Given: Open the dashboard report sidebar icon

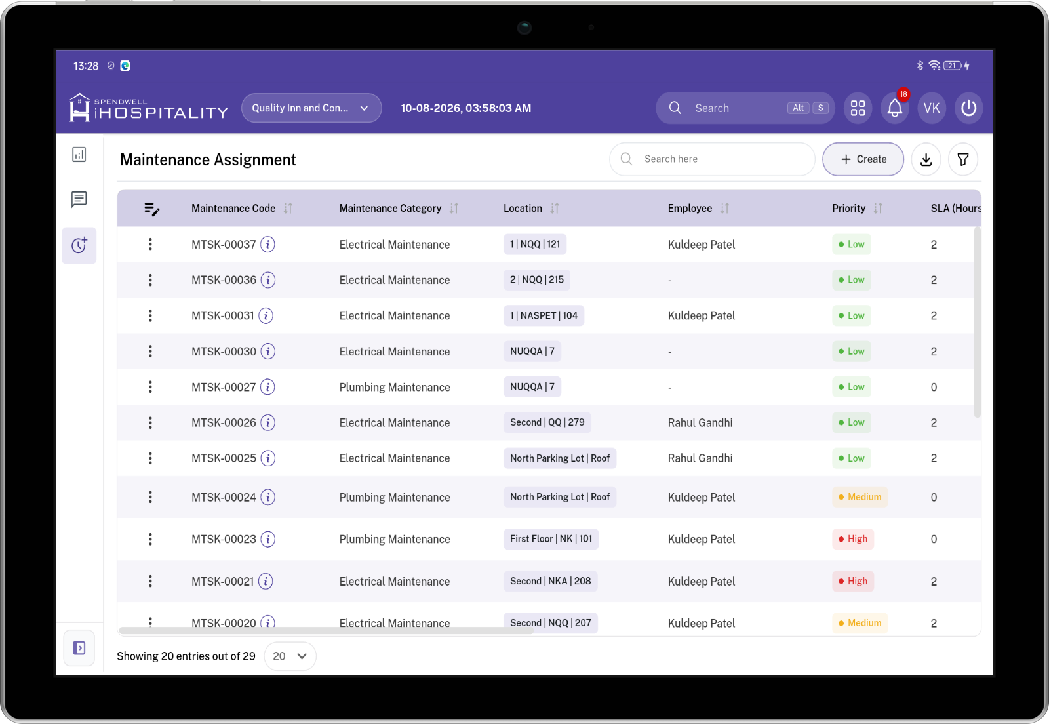Looking at the screenshot, I should pyautogui.click(x=79, y=155).
